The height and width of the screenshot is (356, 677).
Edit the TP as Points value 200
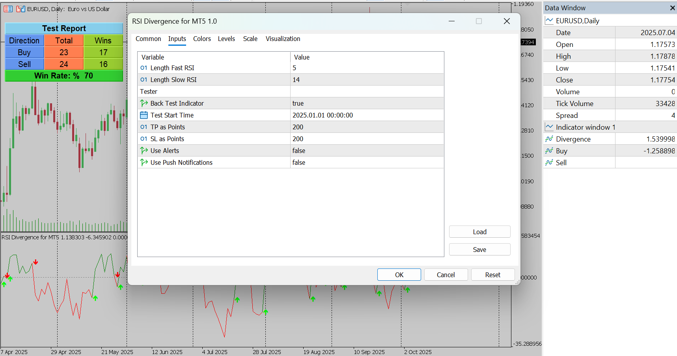click(367, 127)
